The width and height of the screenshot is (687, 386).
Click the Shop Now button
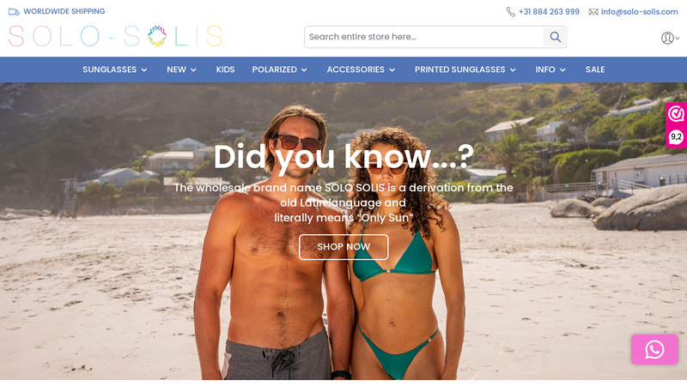(343, 247)
